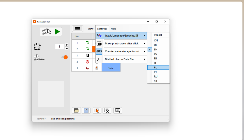Click the semicolon divider char icon
The width and height of the screenshot is (244, 140).
[x=98, y=59]
